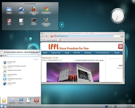Open Home in lffl navigation bar
135x108 pixels.
tap(45, 53)
